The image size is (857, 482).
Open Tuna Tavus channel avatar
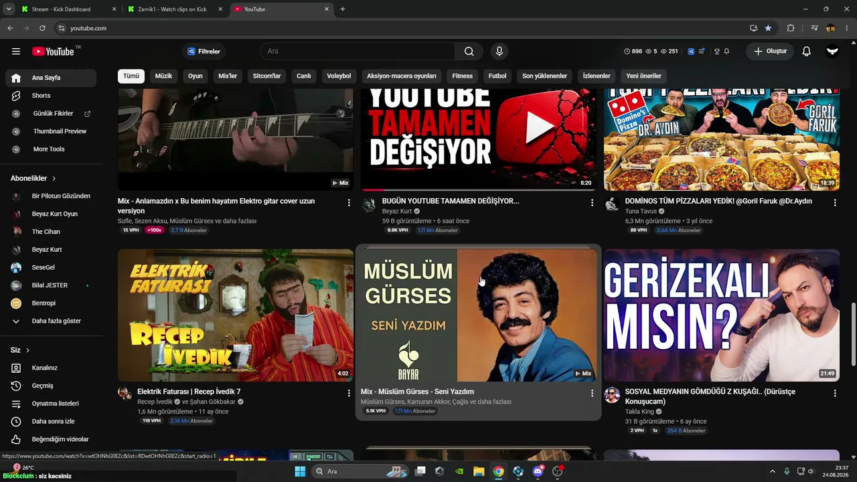(x=612, y=204)
